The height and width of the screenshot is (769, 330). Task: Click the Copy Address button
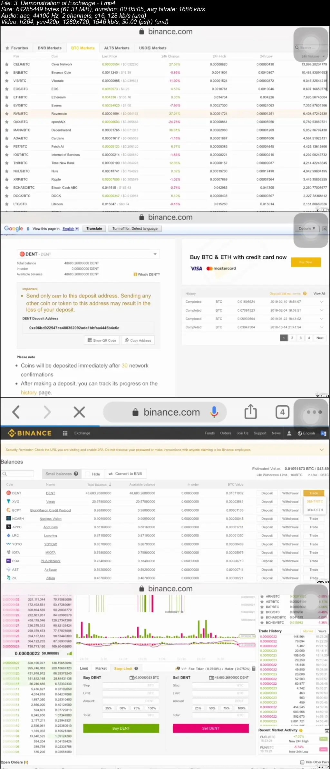pyautogui.click(x=138, y=340)
